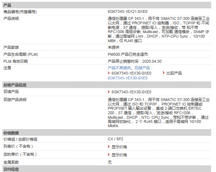The image size is (216, 172).
Task: Select the 价格数据 section header
Action: [x=107, y=133]
